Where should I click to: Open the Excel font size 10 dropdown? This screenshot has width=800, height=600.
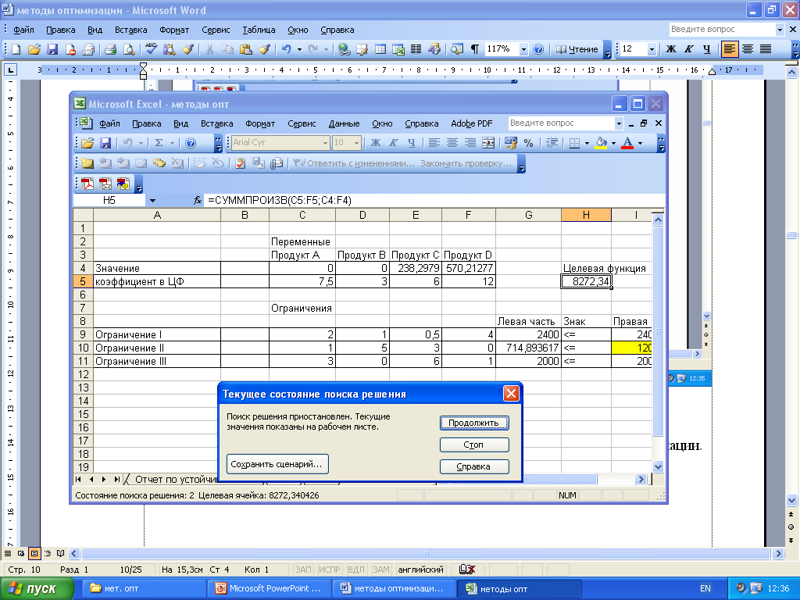[x=357, y=143]
